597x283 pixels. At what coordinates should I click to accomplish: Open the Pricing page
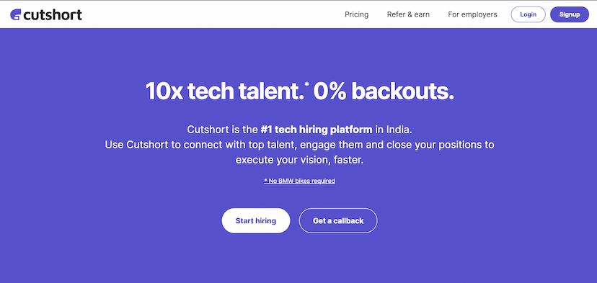[356, 14]
